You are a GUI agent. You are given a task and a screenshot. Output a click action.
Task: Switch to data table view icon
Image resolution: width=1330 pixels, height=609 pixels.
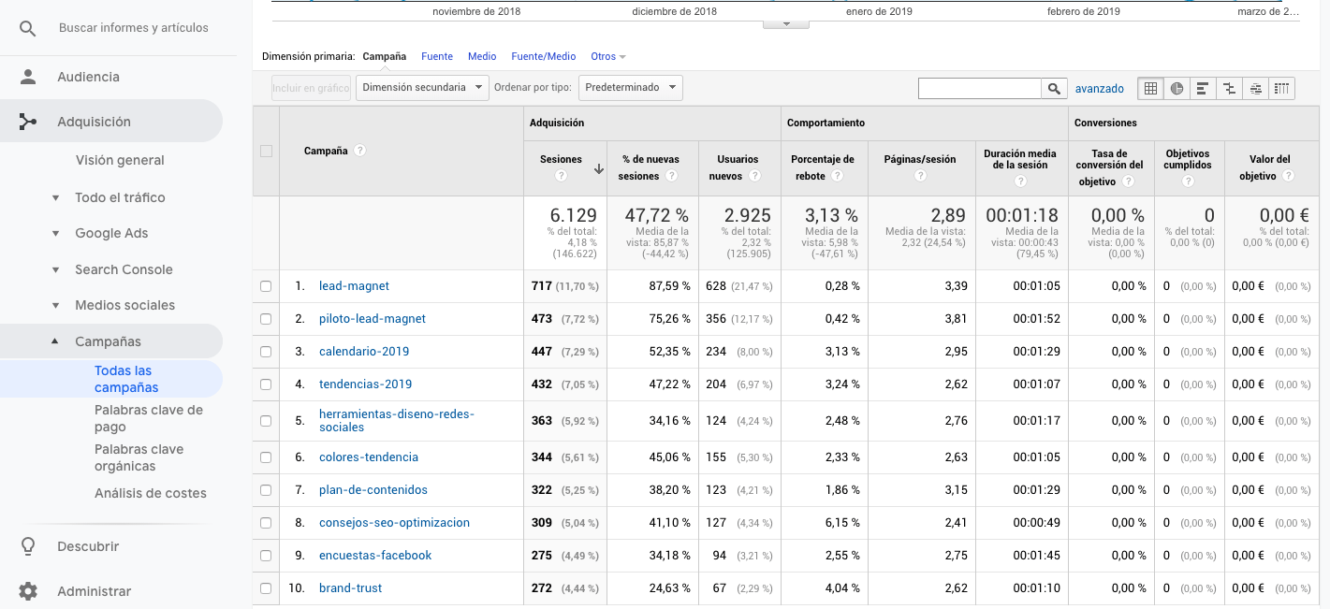pos(1151,89)
